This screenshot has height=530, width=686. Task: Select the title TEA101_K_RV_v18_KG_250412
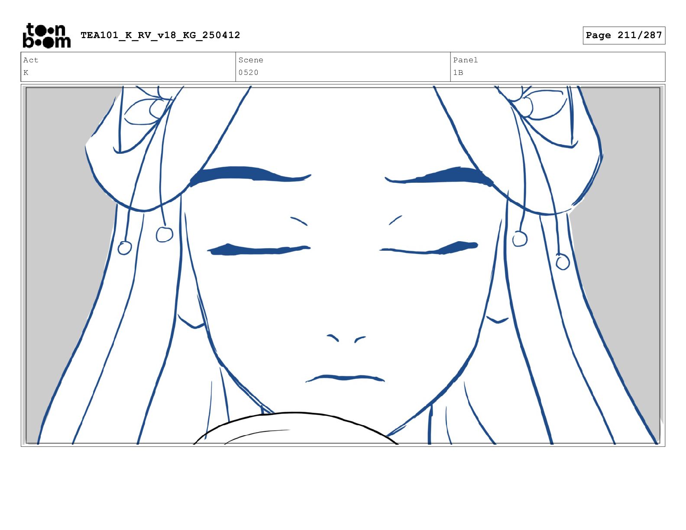(160, 35)
